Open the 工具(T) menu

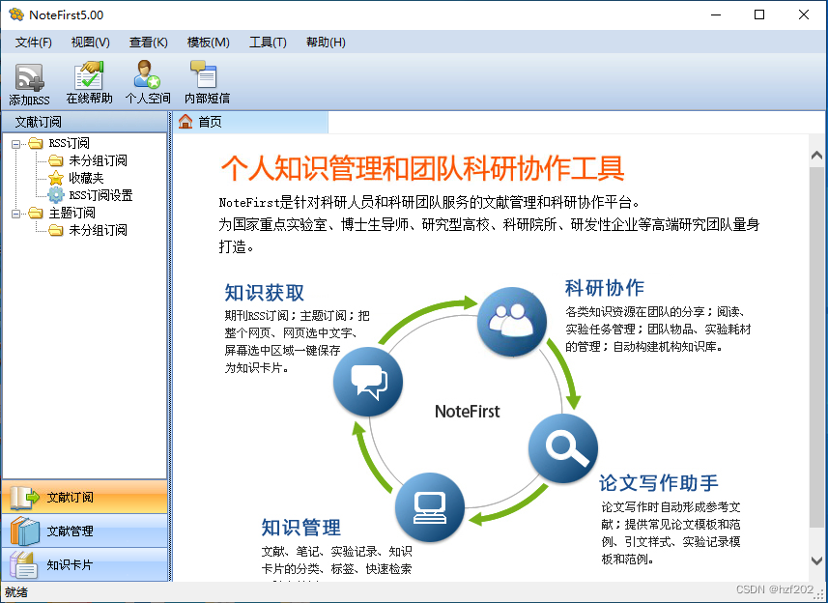point(268,42)
